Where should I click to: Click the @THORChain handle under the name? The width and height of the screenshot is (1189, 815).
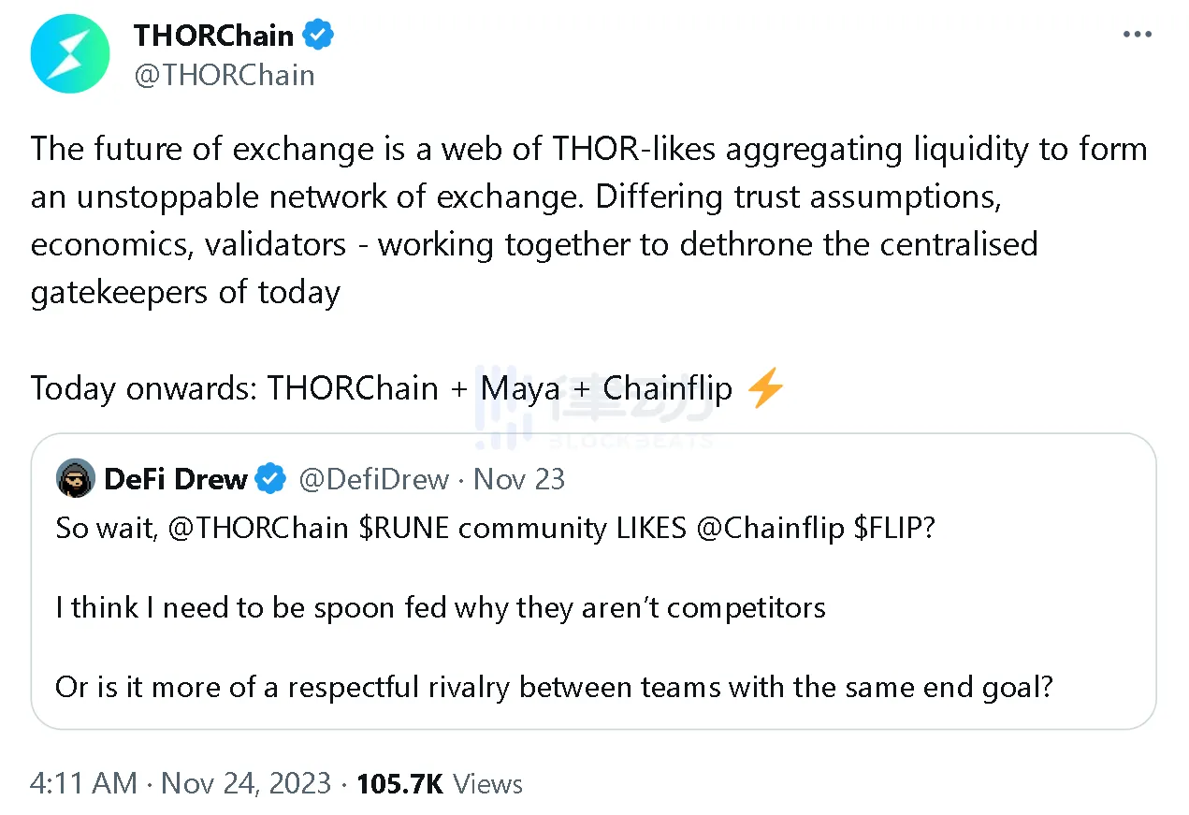click(x=225, y=75)
